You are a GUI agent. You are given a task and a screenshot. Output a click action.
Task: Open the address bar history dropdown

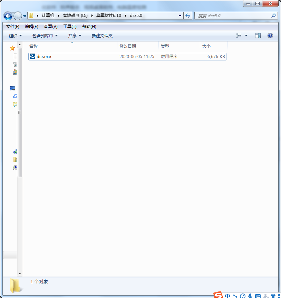point(180,16)
